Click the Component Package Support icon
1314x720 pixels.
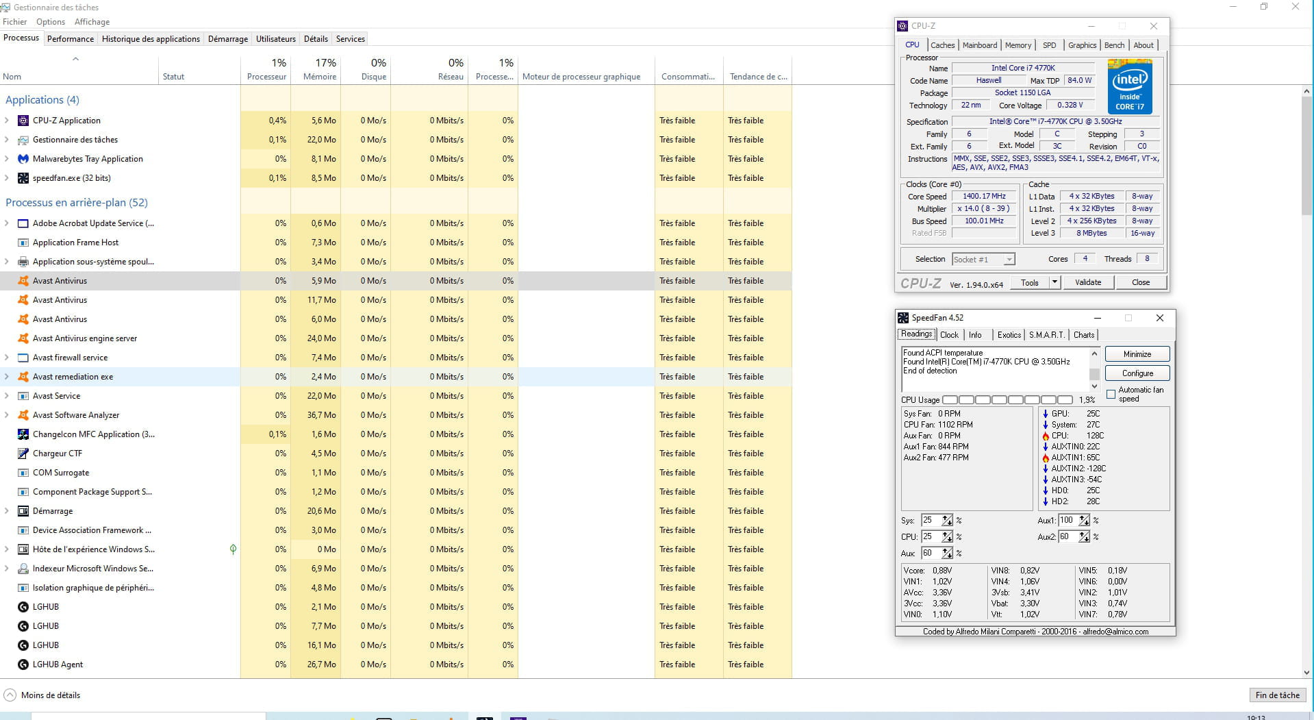click(23, 492)
